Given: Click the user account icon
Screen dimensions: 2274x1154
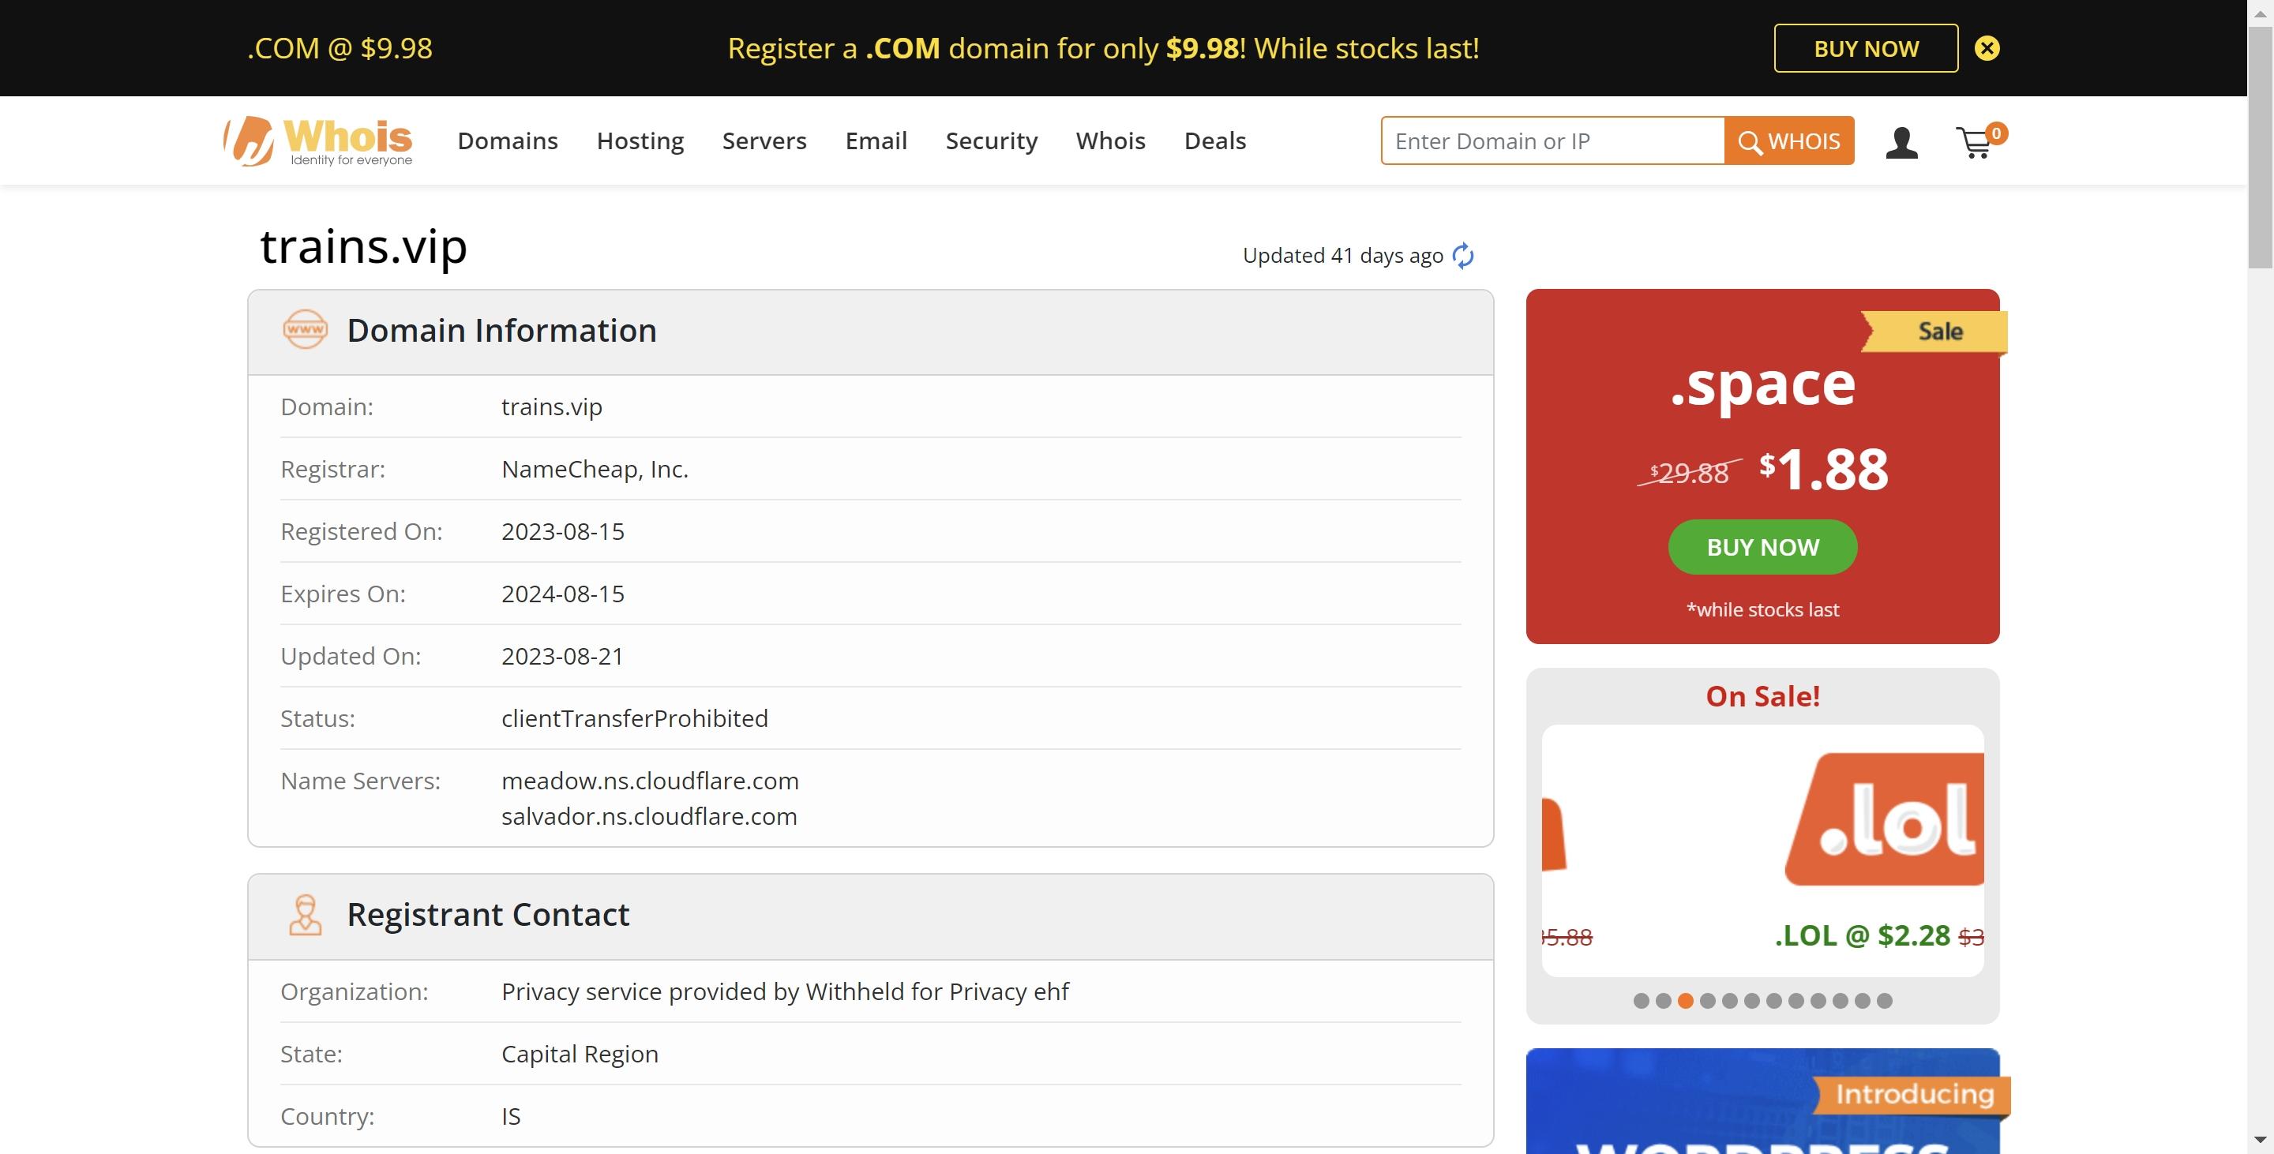Looking at the screenshot, I should (1903, 140).
